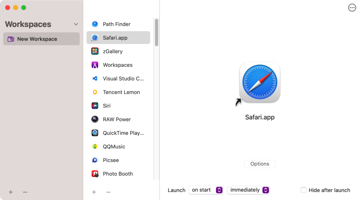The image size is (360, 200).
Task: Click the QQMusic app icon
Action: 95,147
